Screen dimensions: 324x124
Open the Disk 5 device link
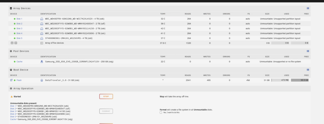19,38
